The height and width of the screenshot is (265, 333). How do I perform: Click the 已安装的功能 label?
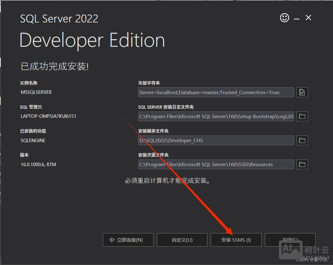click(33, 131)
